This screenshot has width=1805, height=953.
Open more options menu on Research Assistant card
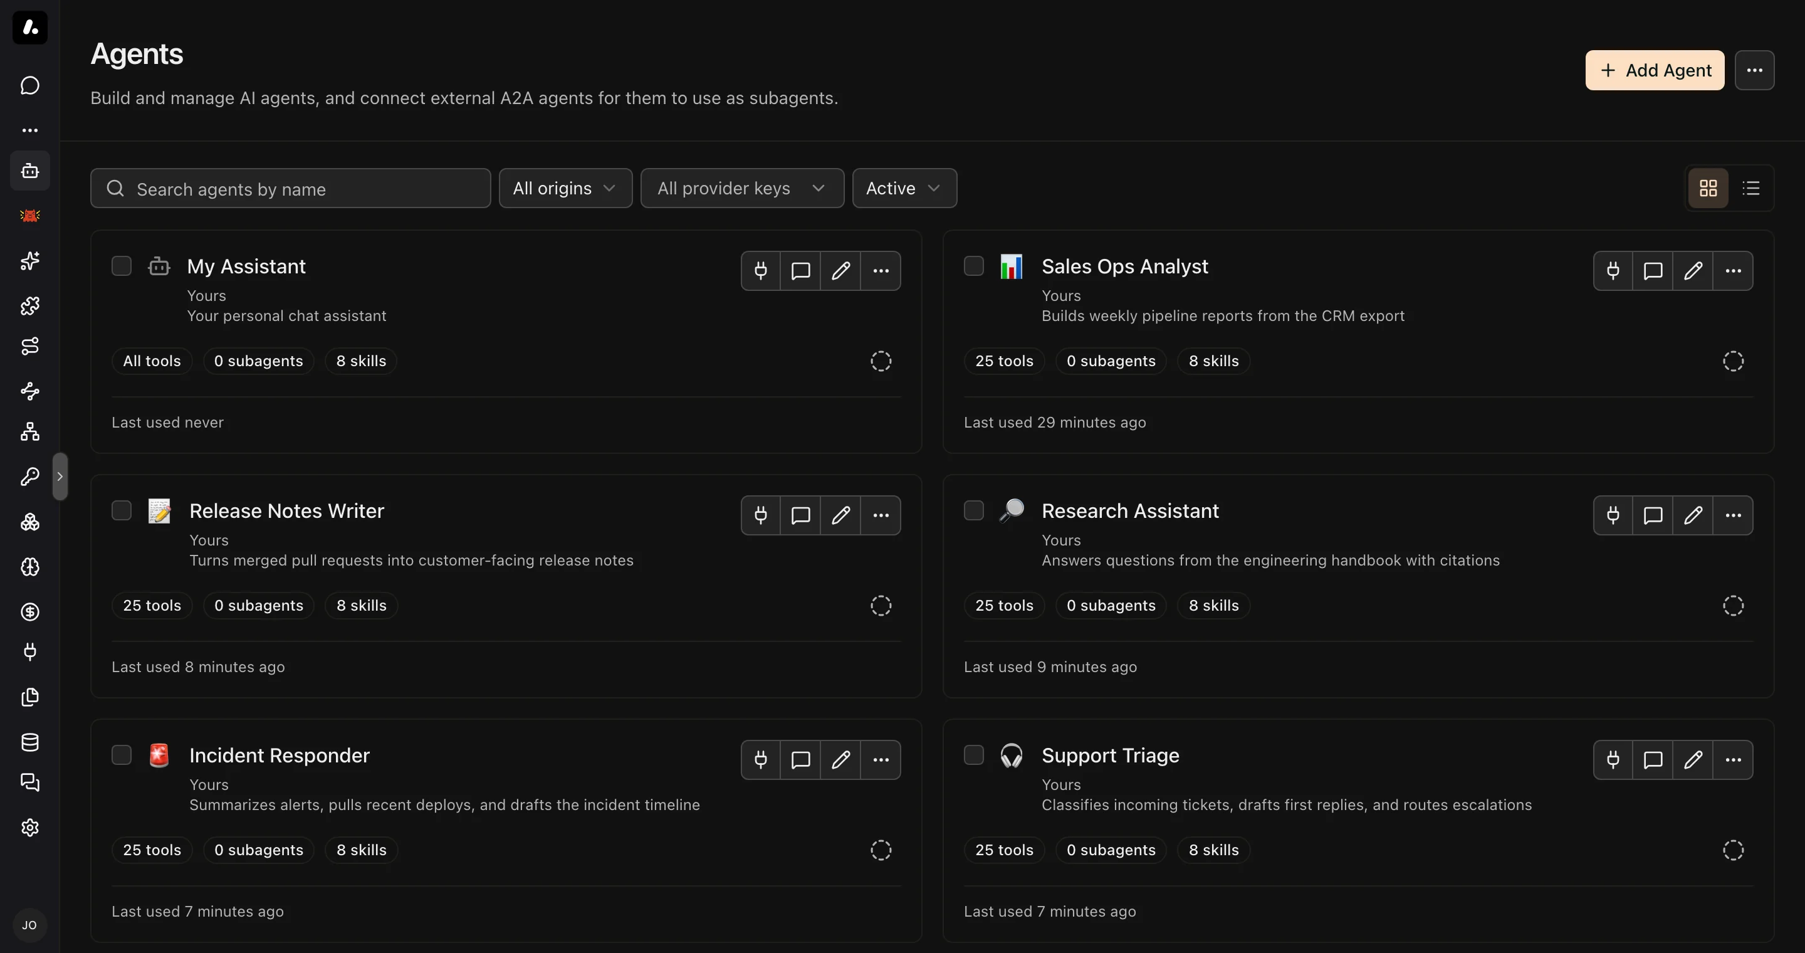(1733, 515)
